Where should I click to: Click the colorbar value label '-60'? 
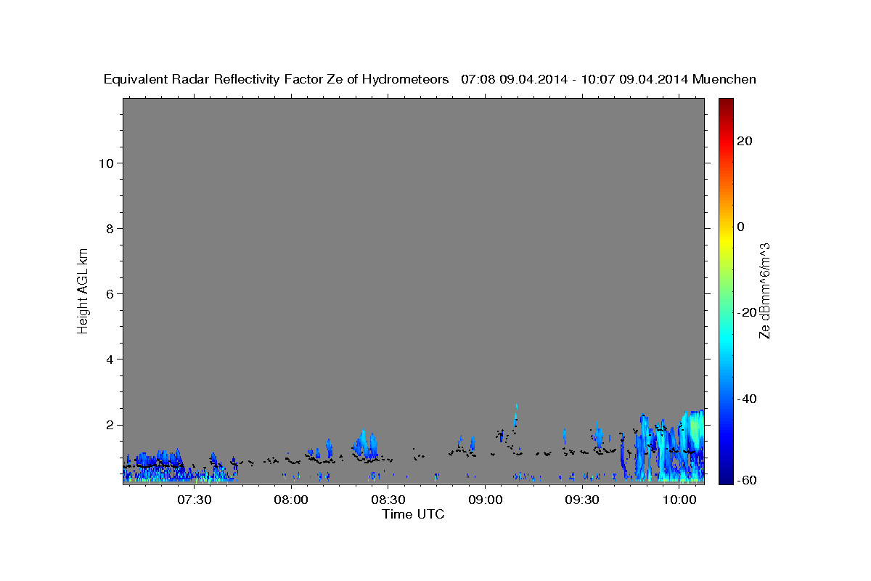point(747,479)
